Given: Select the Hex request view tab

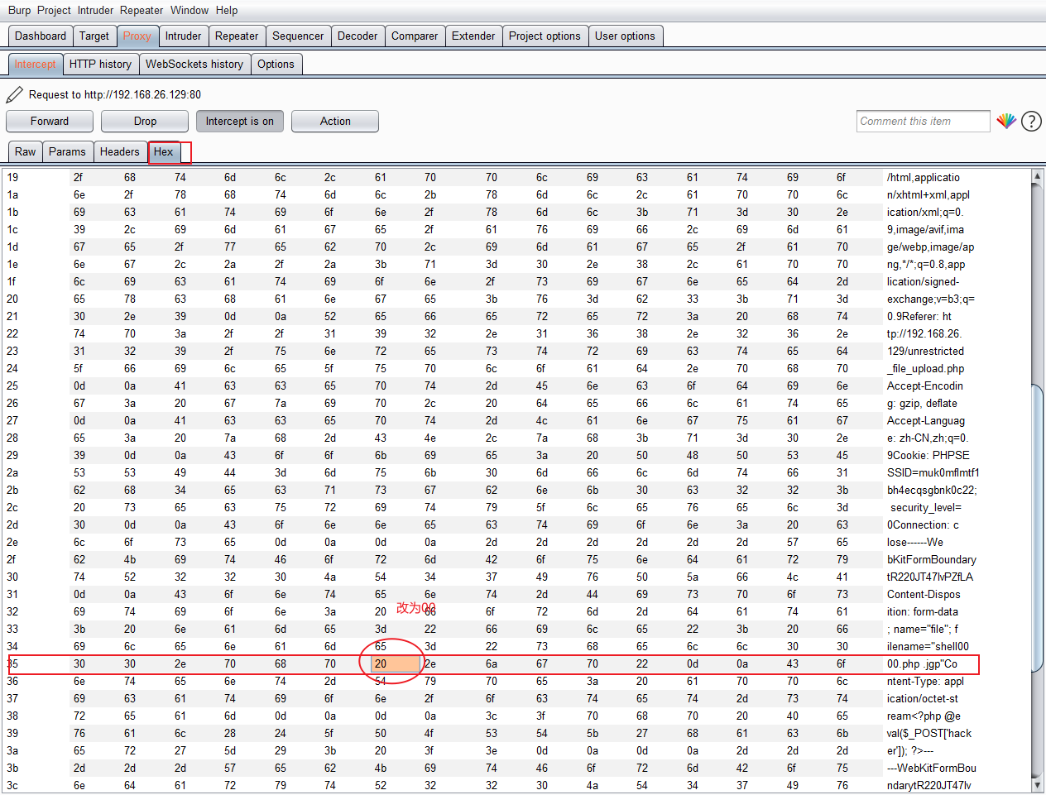Looking at the screenshot, I should tap(164, 151).
